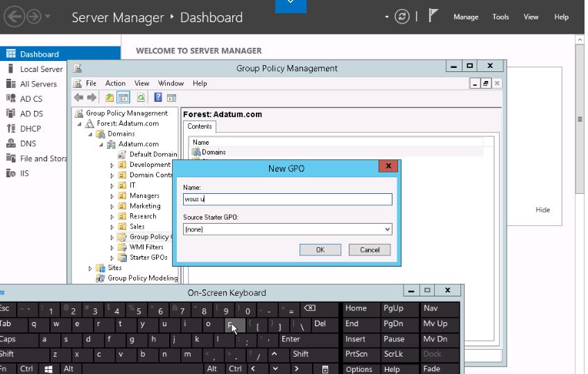Expand the Managers OU tree node
The image size is (588, 374).
click(112, 196)
